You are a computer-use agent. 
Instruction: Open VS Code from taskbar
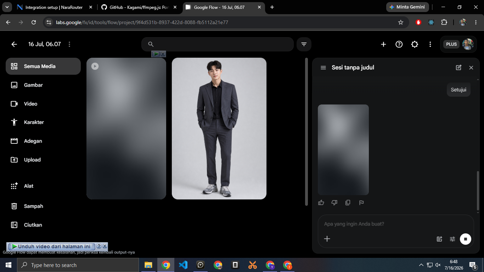click(183, 265)
